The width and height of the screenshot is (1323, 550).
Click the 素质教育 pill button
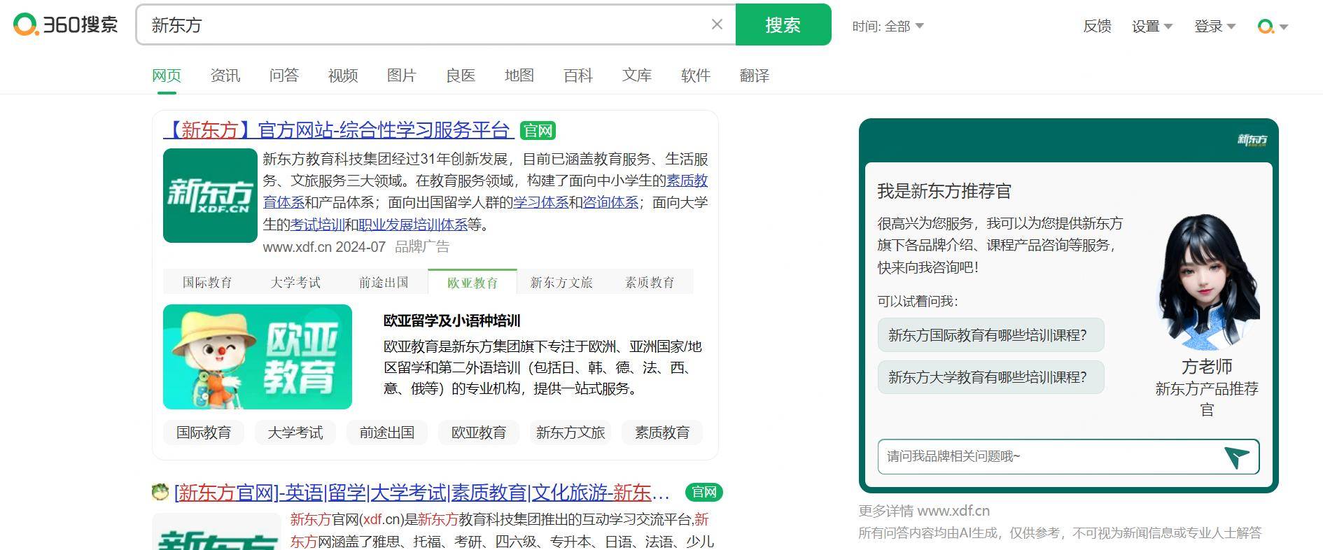662,432
